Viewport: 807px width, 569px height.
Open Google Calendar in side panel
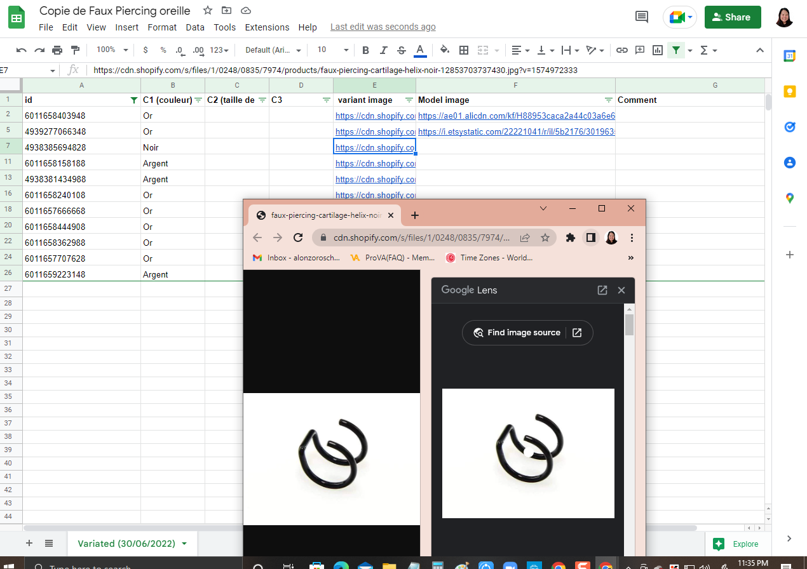[790, 56]
